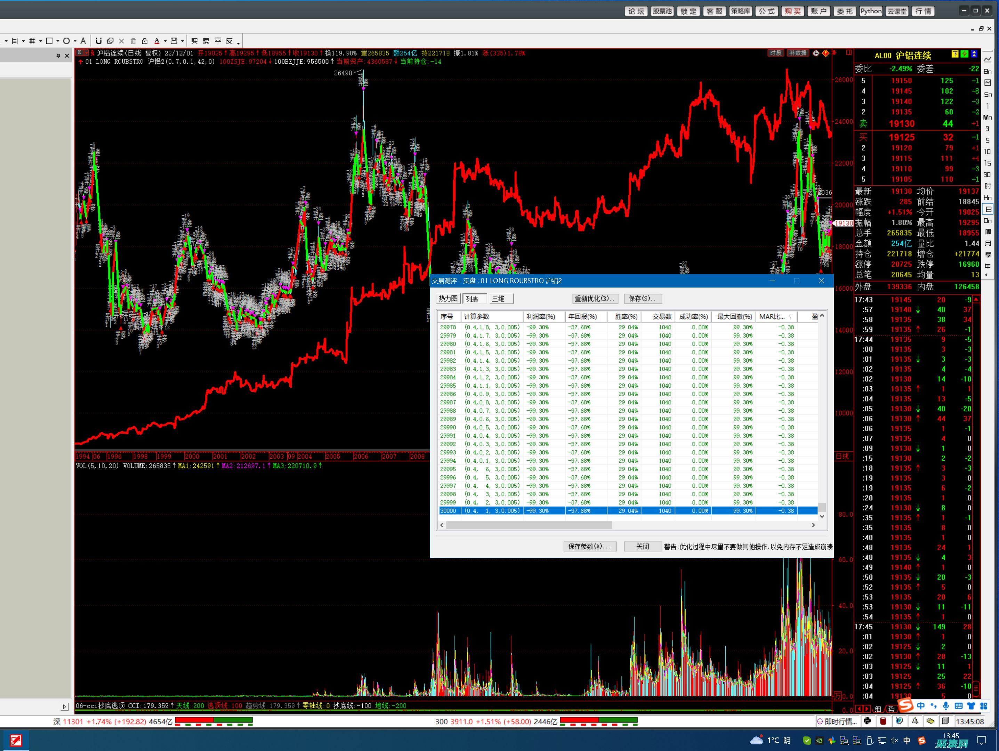The width and height of the screenshot is (999, 751).
Task: Open dropdown arrow next to grid tool
Action: [x=41, y=41]
